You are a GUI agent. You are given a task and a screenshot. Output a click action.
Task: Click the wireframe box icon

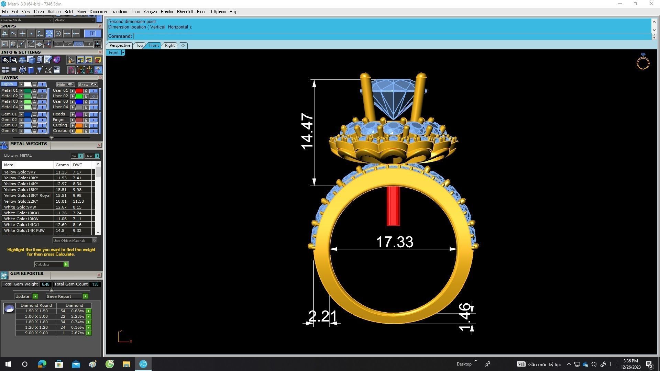click(22, 70)
